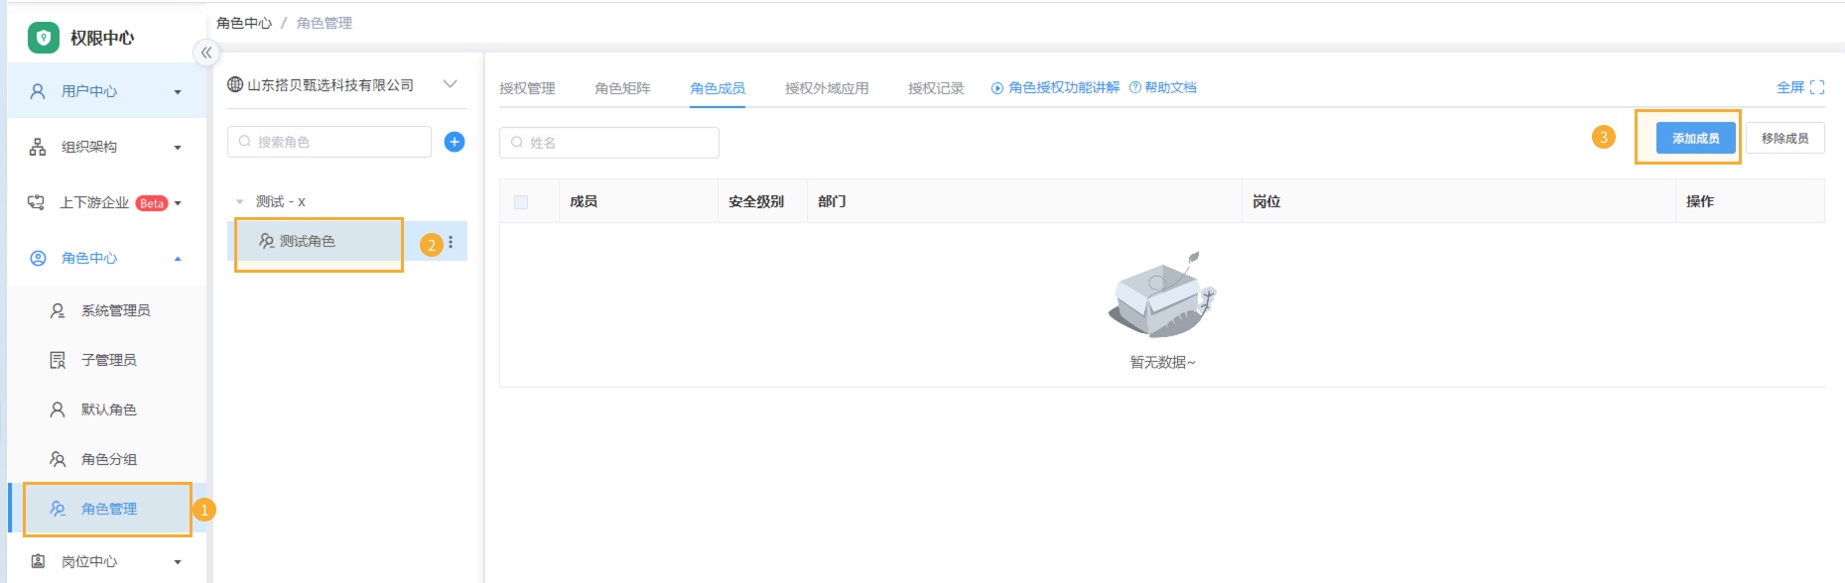The height and width of the screenshot is (583, 1845).
Task: Click the 山东搭贝甄选科技有限公司 company name
Action: pyautogui.click(x=330, y=84)
